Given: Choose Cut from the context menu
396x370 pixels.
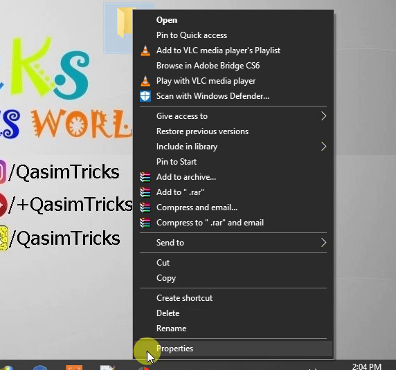Looking at the screenshot, I should (x=233, y=263).
